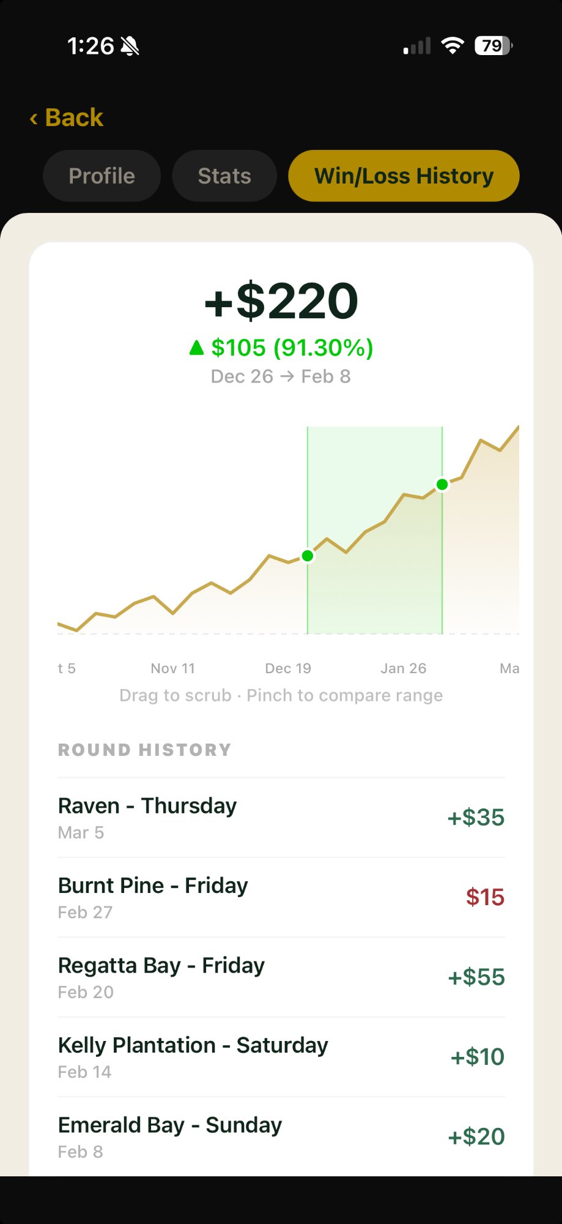Screen dimensions: 562x1224
Task: Tap the Back chevron arrow
Action: click(34, 118)
